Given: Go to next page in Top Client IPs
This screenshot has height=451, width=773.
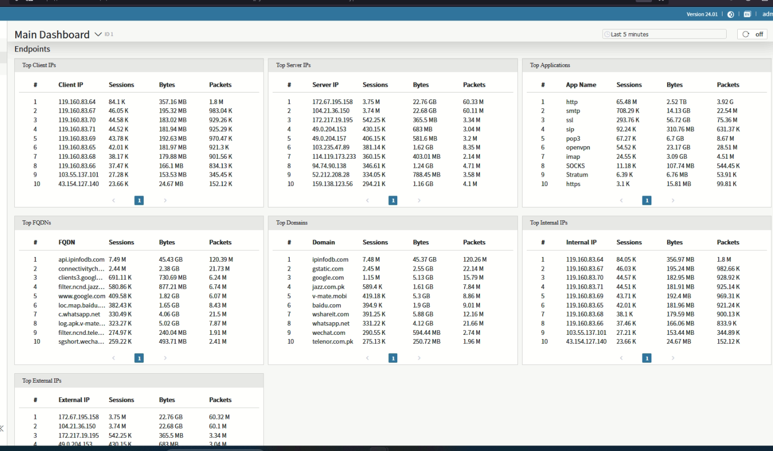Looking at the screenshot, I should click(165, 200).
